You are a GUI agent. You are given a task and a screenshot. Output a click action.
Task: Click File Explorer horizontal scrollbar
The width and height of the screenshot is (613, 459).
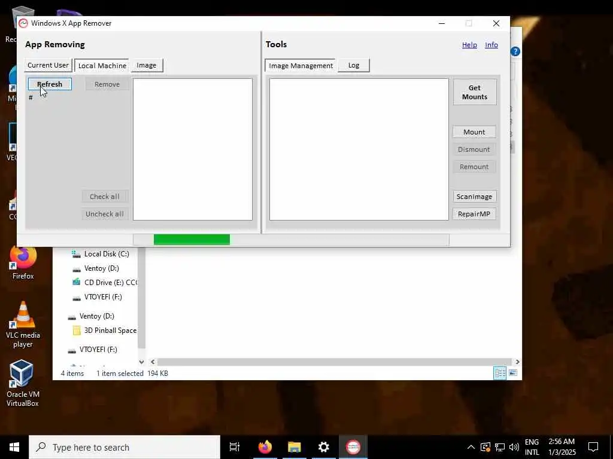point(334,362)
